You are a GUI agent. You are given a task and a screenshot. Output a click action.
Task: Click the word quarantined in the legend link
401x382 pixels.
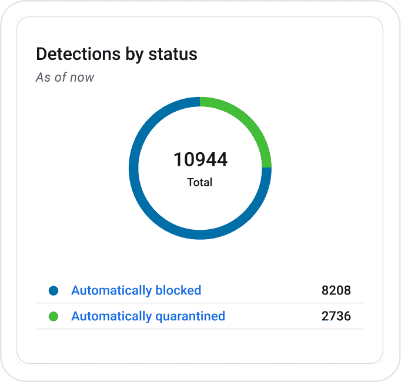(x=190, y=316)
